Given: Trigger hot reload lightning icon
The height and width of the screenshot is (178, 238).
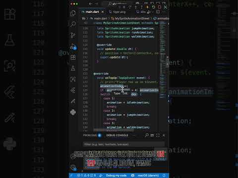Looking at the screenshot, I should [147, 7].
